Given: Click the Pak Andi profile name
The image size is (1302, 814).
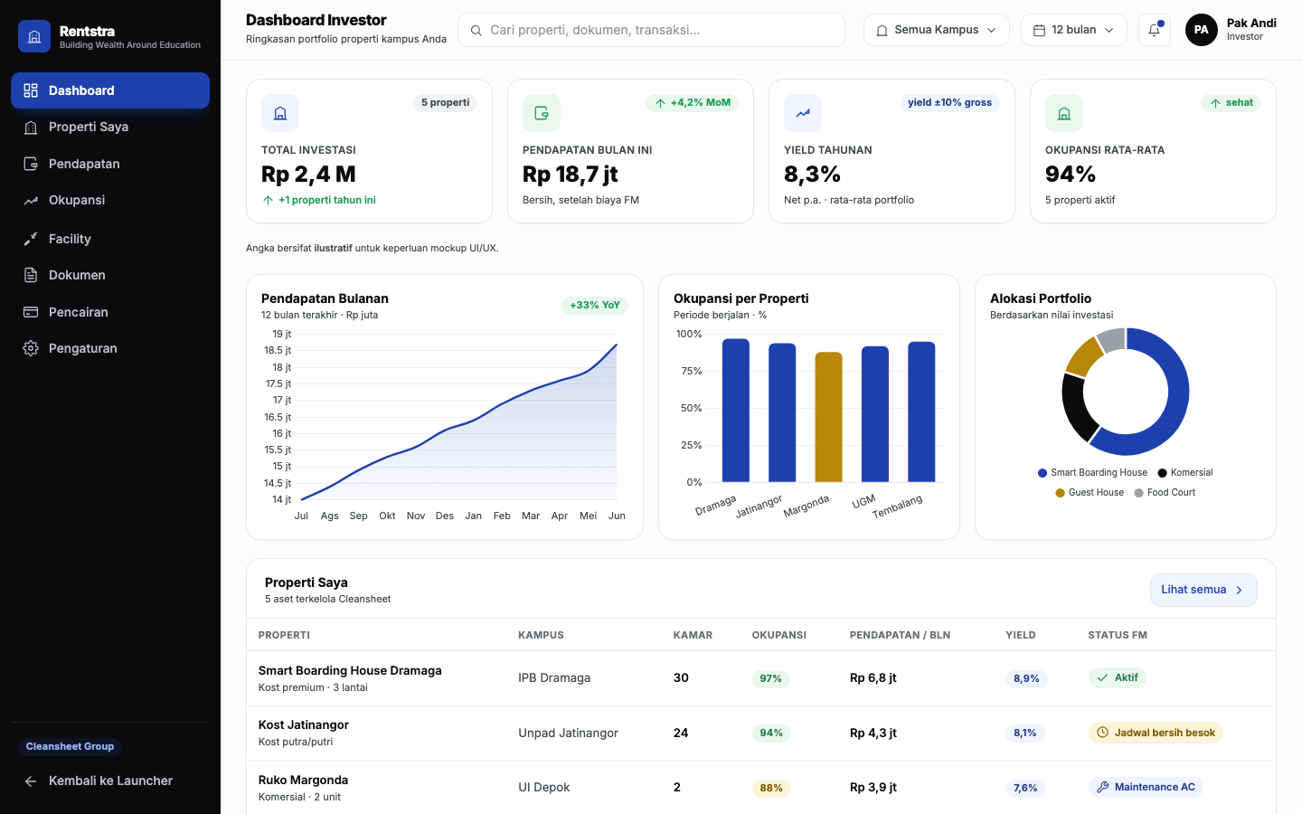Looking at the screenshot, I should [x=1251, y=24].
